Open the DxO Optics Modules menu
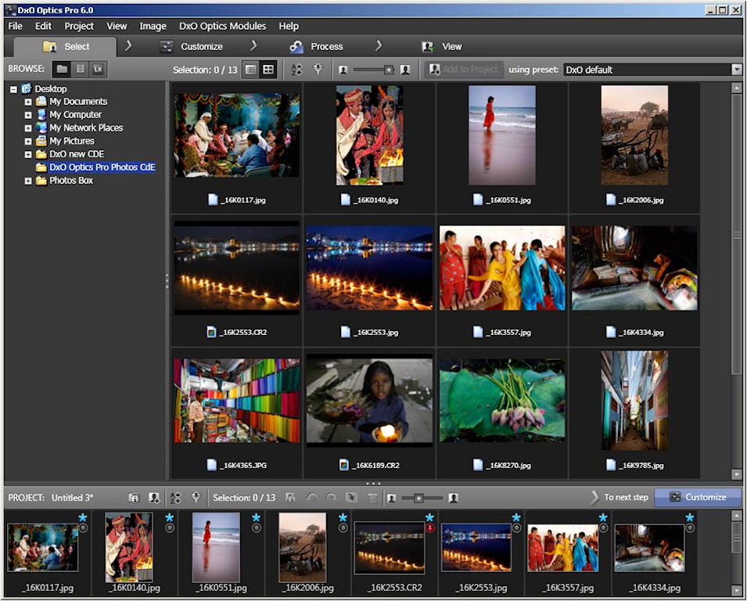The width and height of the screenshot is (747, 601). (x=222, y=26)
